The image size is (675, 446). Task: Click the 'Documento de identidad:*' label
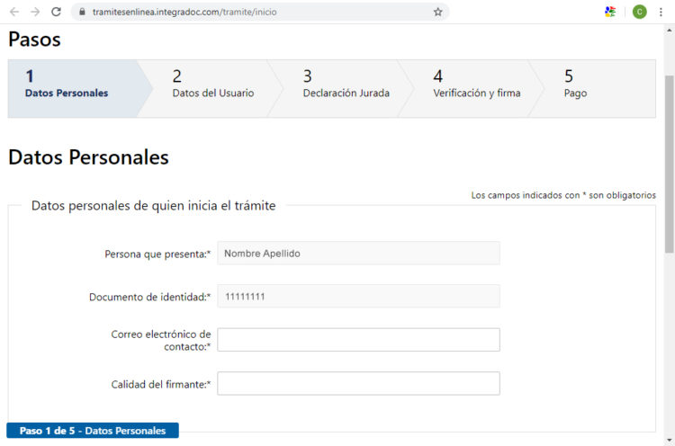point(149,298)
